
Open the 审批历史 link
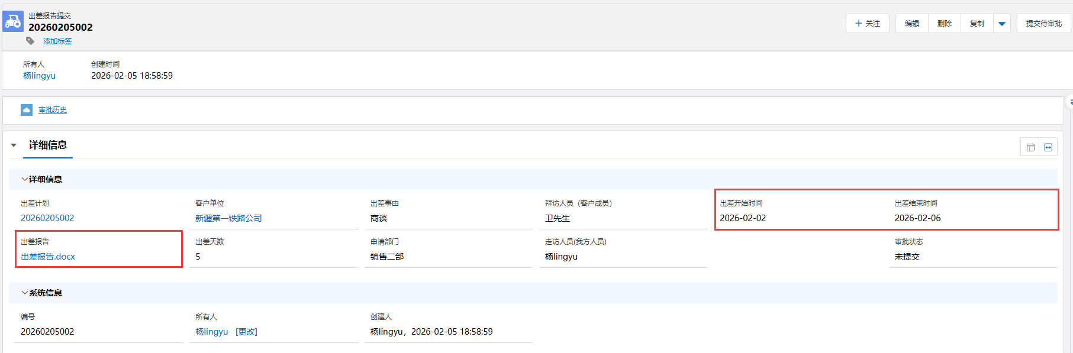(x=53, y=110)
